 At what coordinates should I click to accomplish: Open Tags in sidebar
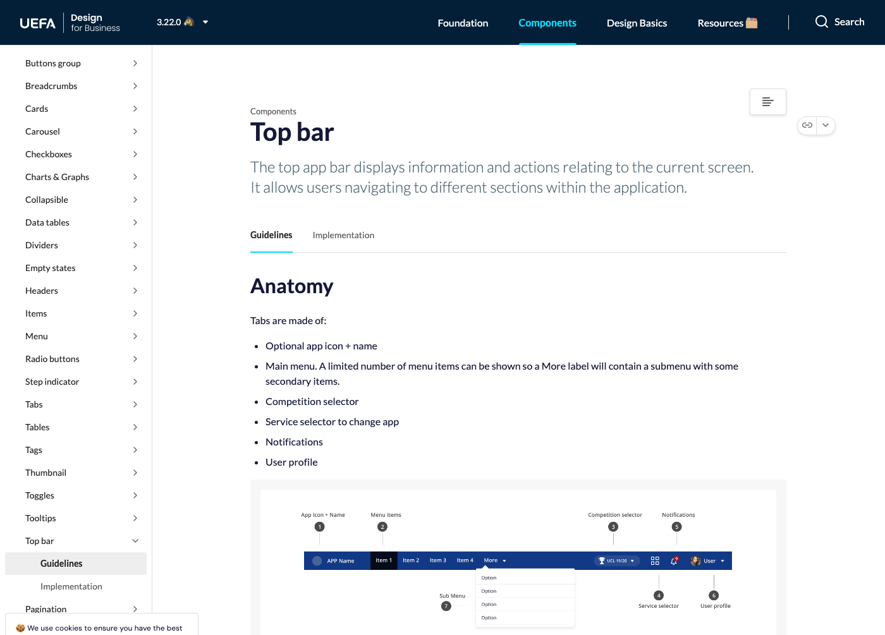click(34, 450)
